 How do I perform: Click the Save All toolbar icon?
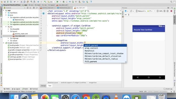[x=5, y=2]
